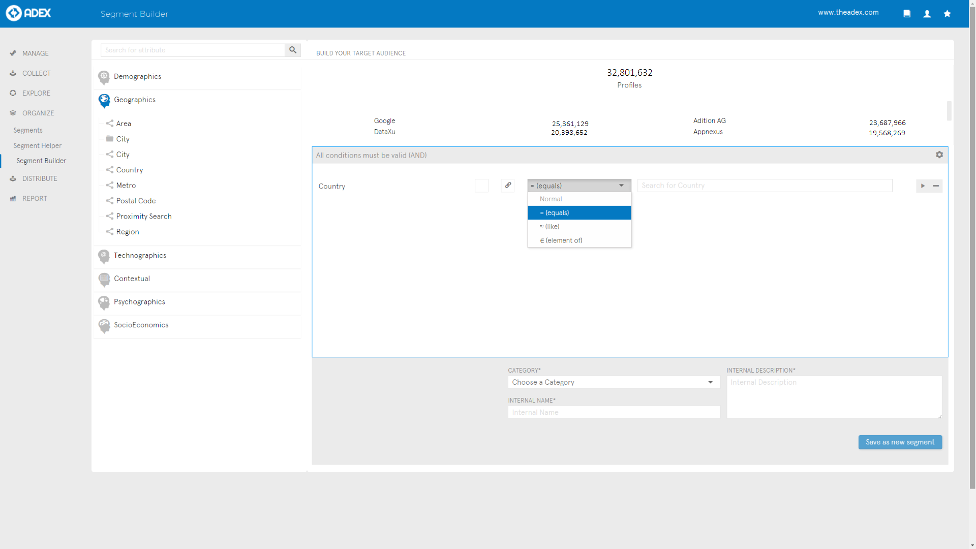The height and width of the screenshot is (549, 976).
Task: Toggle the checkbox next to Country
Action: pyautogui.click(x=481, y=186)
